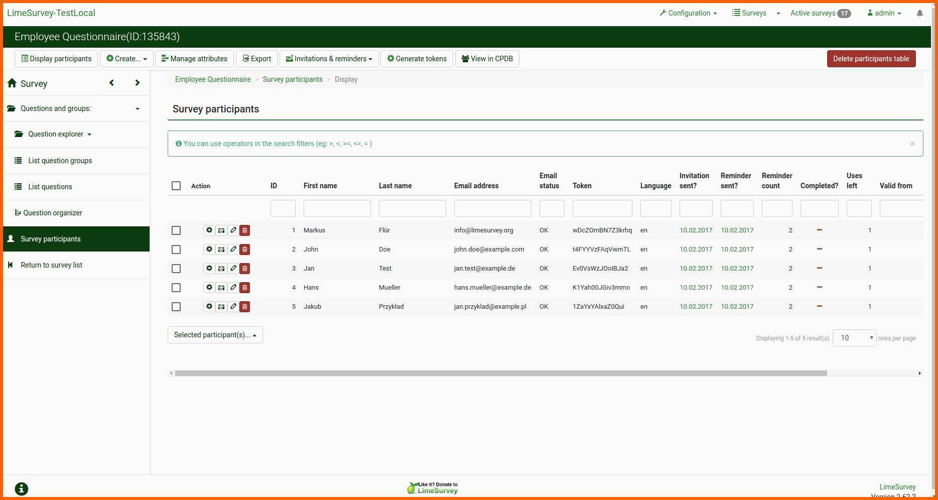The image size is (938, 500).
Task: Click Generate tokens button
Action: point(417,59)
